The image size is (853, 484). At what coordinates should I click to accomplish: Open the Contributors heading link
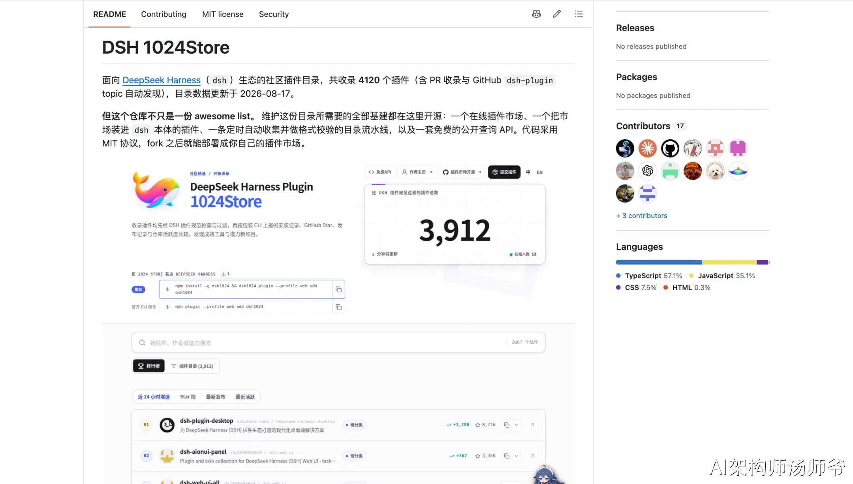pyautogui.click(x=643, y=126)
